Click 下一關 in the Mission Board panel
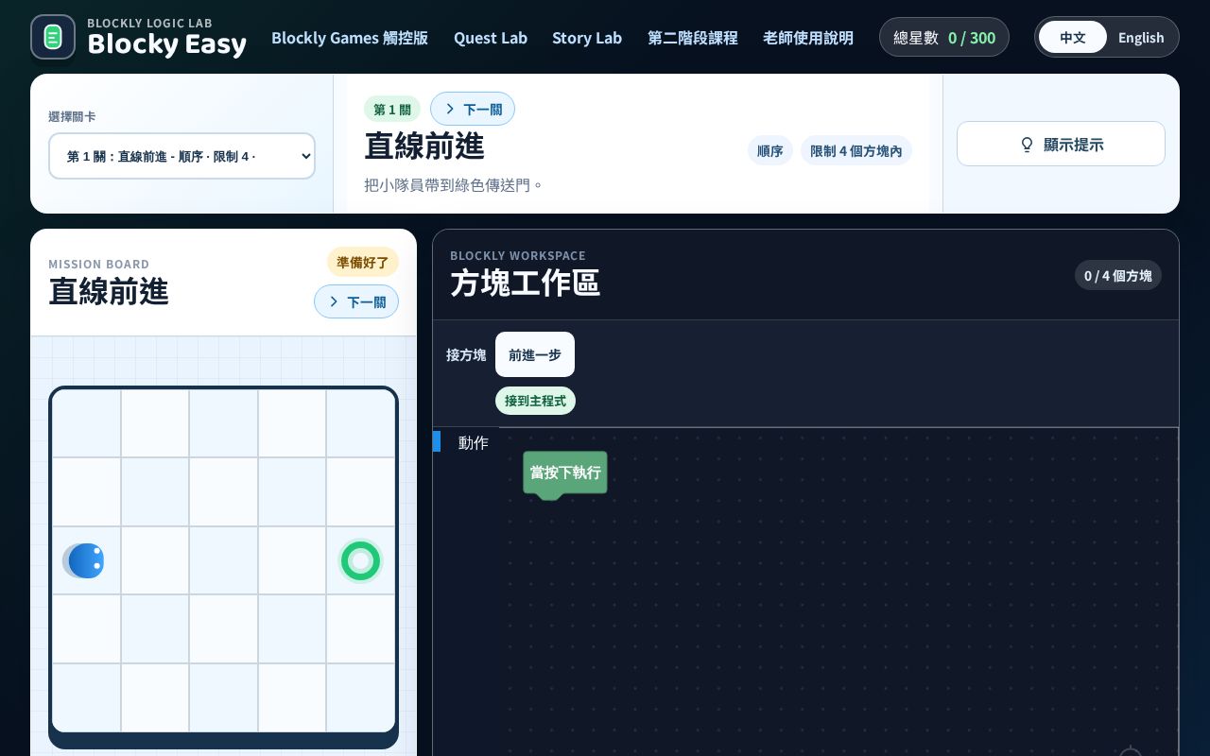The width and height of the screenshot is (1210, 756). (356, 301)
